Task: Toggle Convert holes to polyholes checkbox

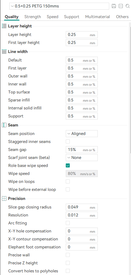Action: [x=68, y=271]
